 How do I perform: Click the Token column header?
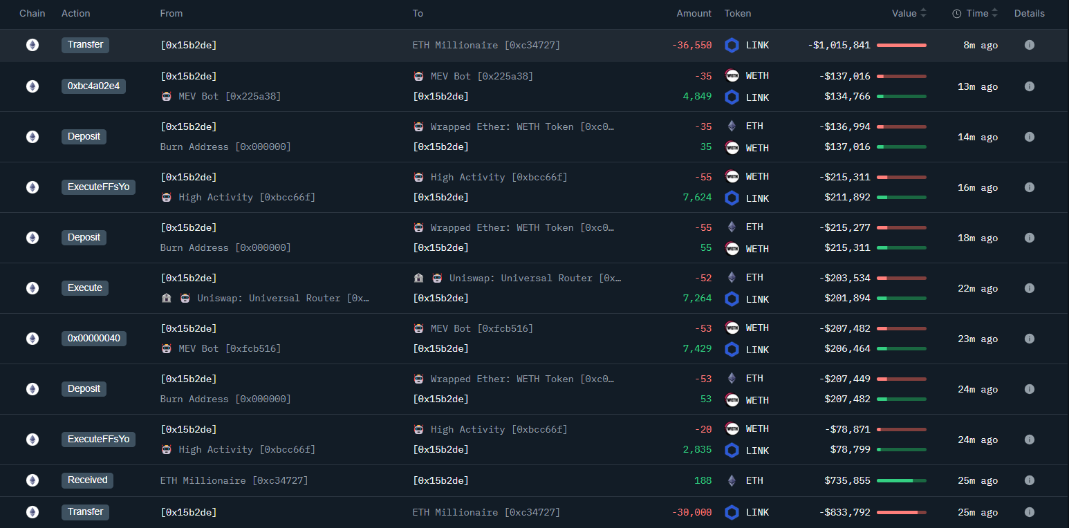click(738, 13)
